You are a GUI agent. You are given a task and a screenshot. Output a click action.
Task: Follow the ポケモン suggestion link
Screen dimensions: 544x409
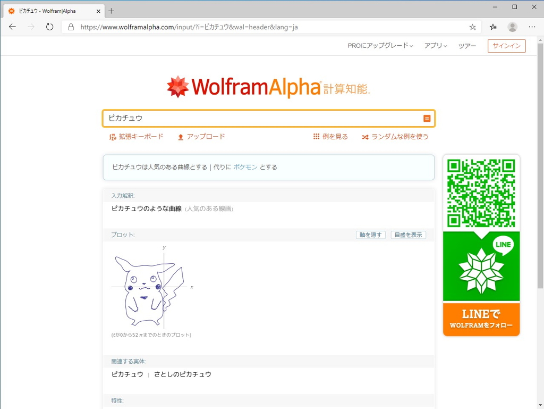point(245,166)
